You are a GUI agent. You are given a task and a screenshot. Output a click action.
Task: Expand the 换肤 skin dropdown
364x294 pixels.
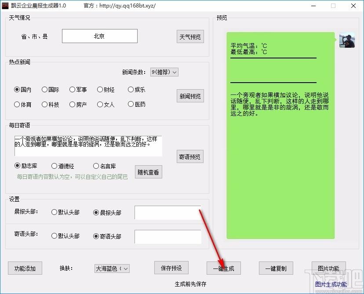112,269
